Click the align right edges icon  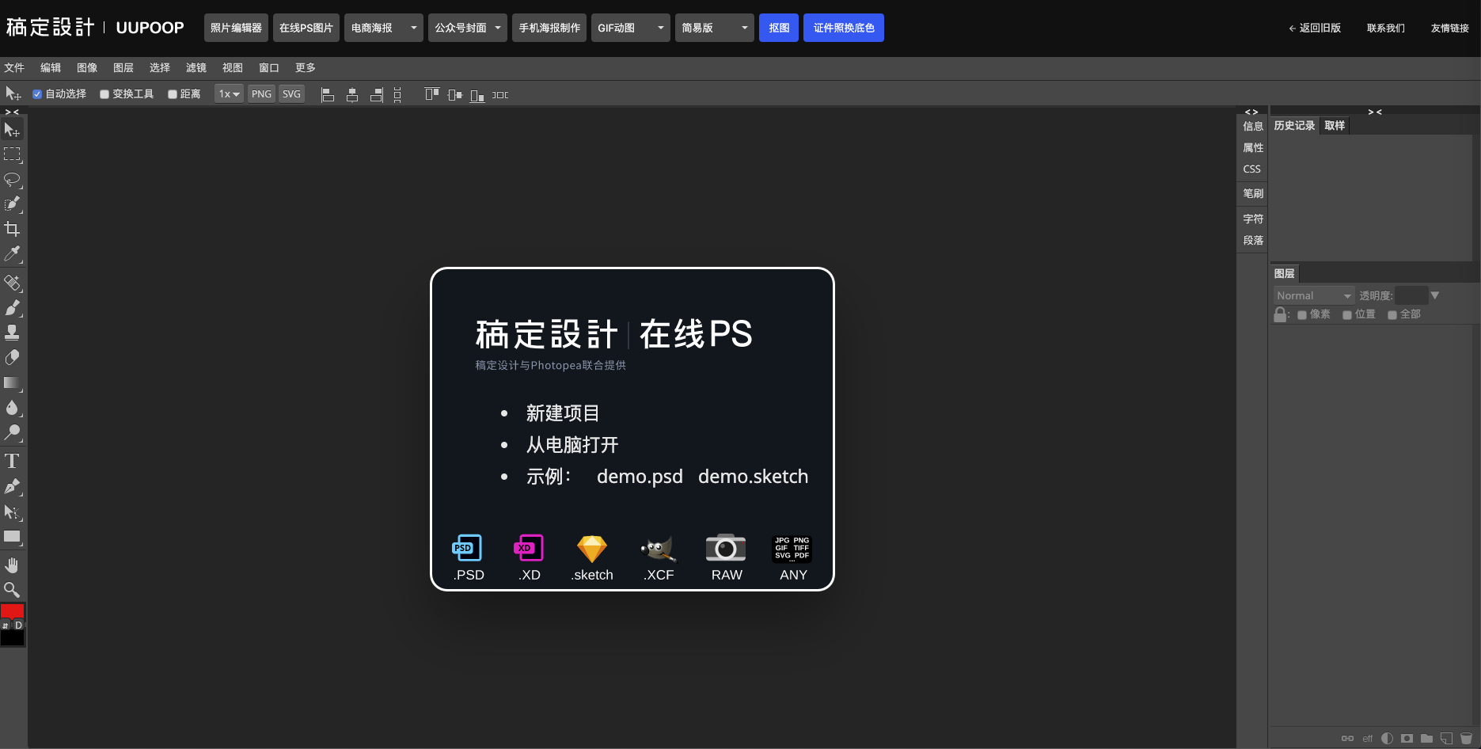pyautogui.click(x=377, y=95)
